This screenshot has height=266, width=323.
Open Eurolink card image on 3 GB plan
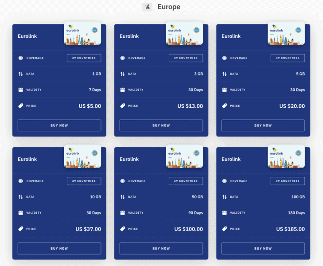coord(184,34)
